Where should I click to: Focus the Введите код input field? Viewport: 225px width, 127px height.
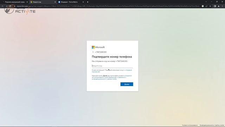[112, 66]
